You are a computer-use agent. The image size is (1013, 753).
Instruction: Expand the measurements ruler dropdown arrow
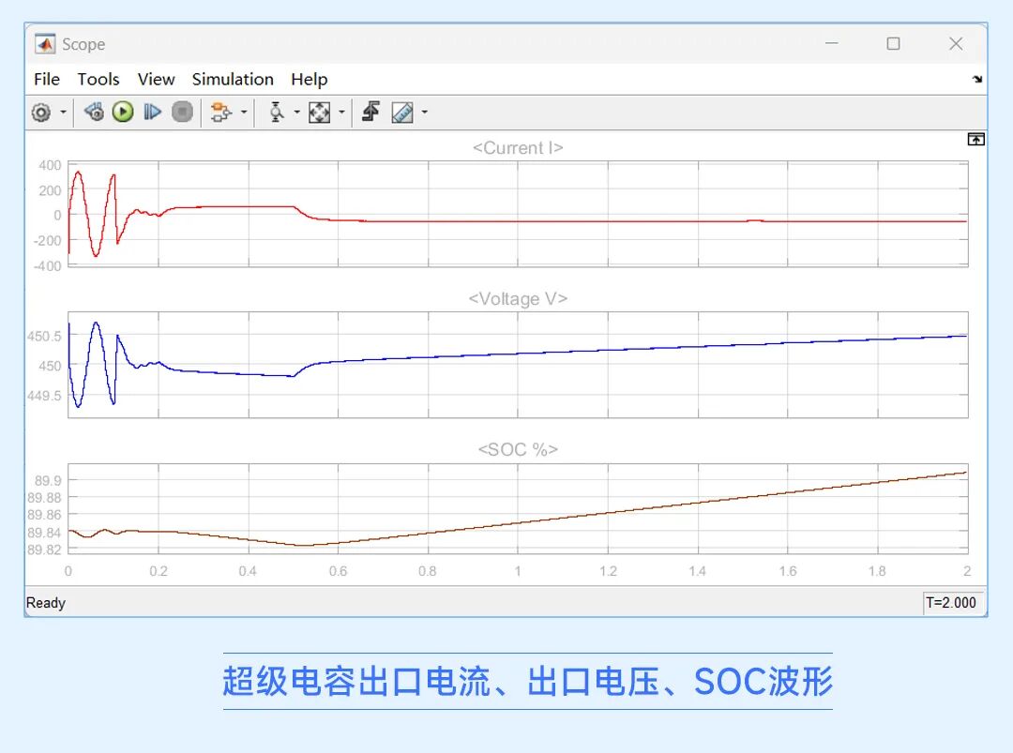tap(425, 113)
